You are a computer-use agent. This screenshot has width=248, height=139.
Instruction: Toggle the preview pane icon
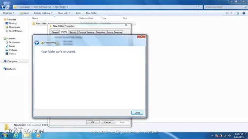click(x=237, y=13)
